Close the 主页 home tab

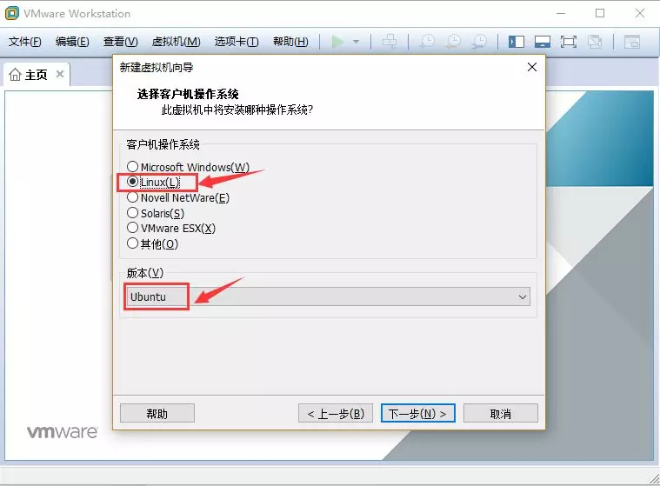click(x=60, y=74)
